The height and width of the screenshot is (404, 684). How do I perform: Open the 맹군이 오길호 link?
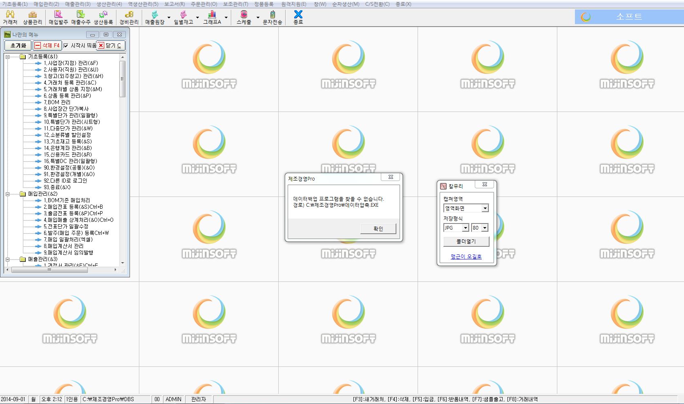[466, 257]
